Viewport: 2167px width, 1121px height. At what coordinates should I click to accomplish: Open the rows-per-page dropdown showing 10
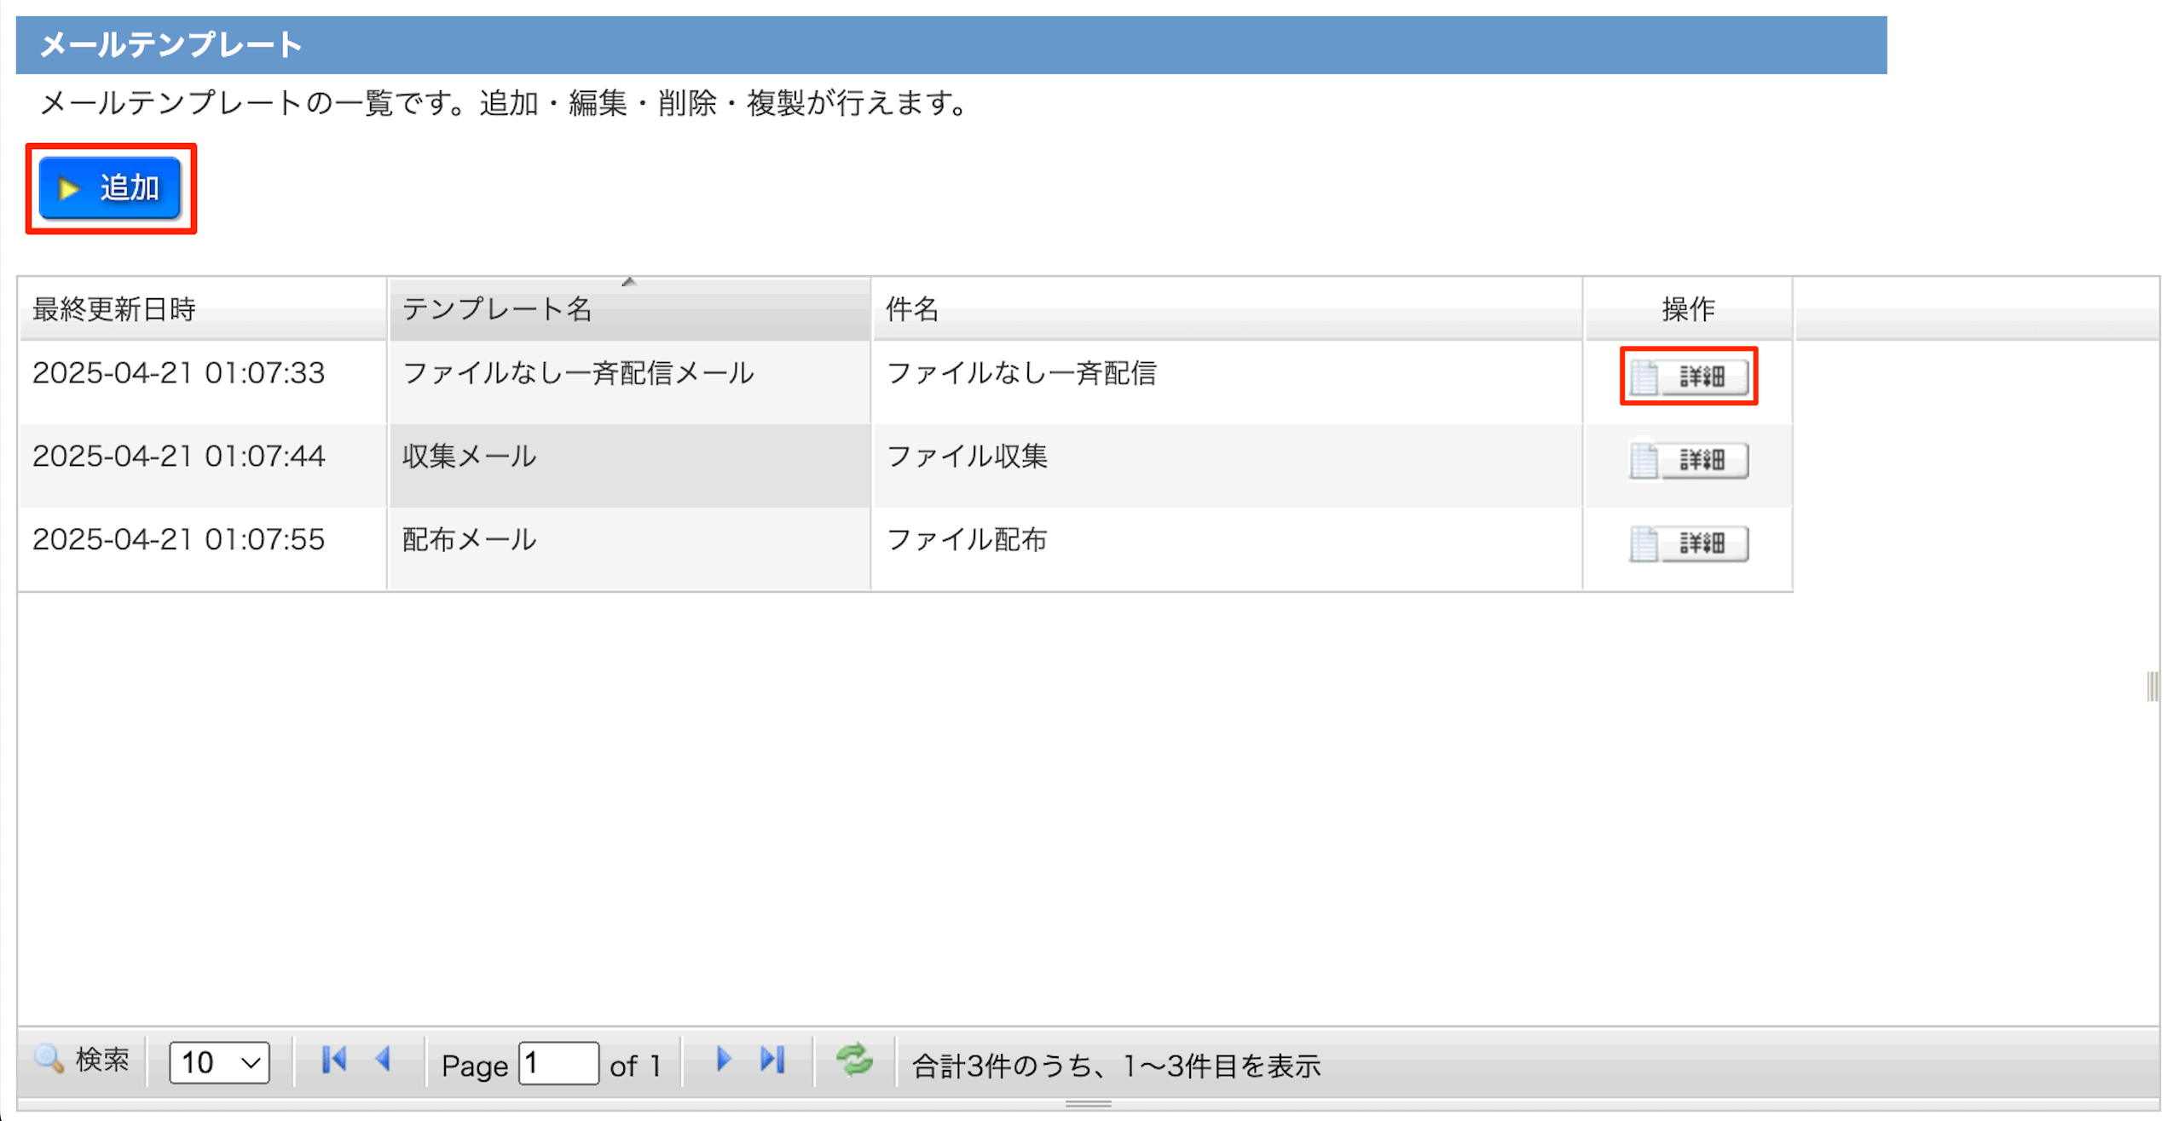[219, 1062]
